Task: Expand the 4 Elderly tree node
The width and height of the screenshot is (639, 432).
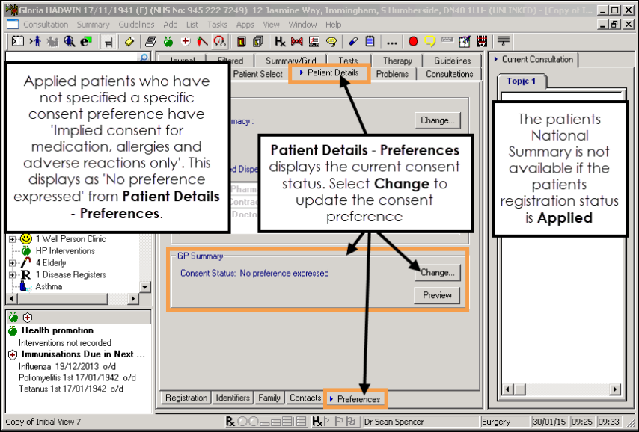Action: [12, 263]
